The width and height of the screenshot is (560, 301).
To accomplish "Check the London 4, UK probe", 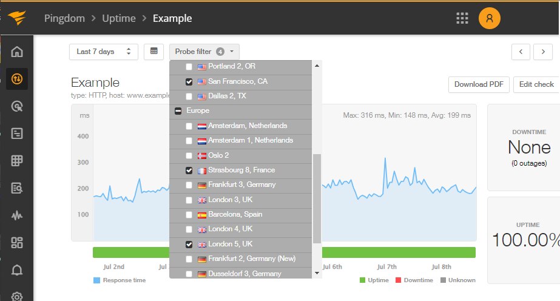I will 189,229.
